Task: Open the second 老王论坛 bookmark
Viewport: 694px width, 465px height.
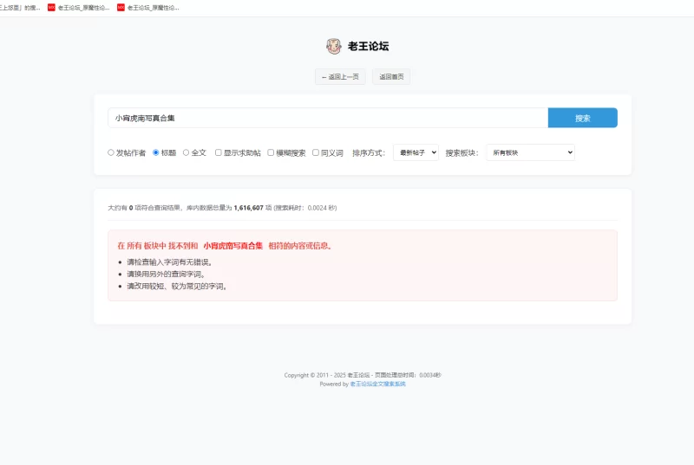Action: point(147,8)
